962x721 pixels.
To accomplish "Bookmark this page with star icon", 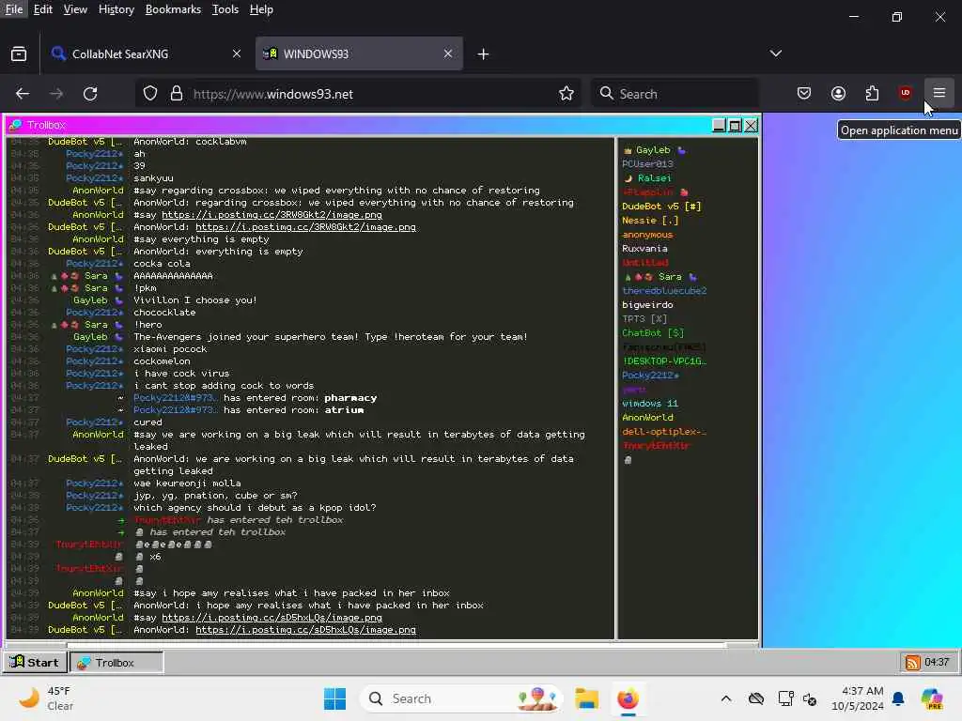I will [x=566, y=93].
